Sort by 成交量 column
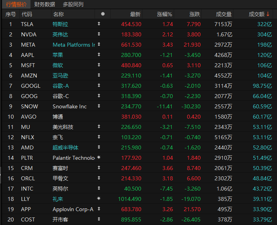This screenshot has width=277, height=225. [224, 14]
